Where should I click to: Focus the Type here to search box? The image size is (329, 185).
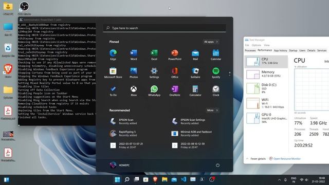(164, 28)
